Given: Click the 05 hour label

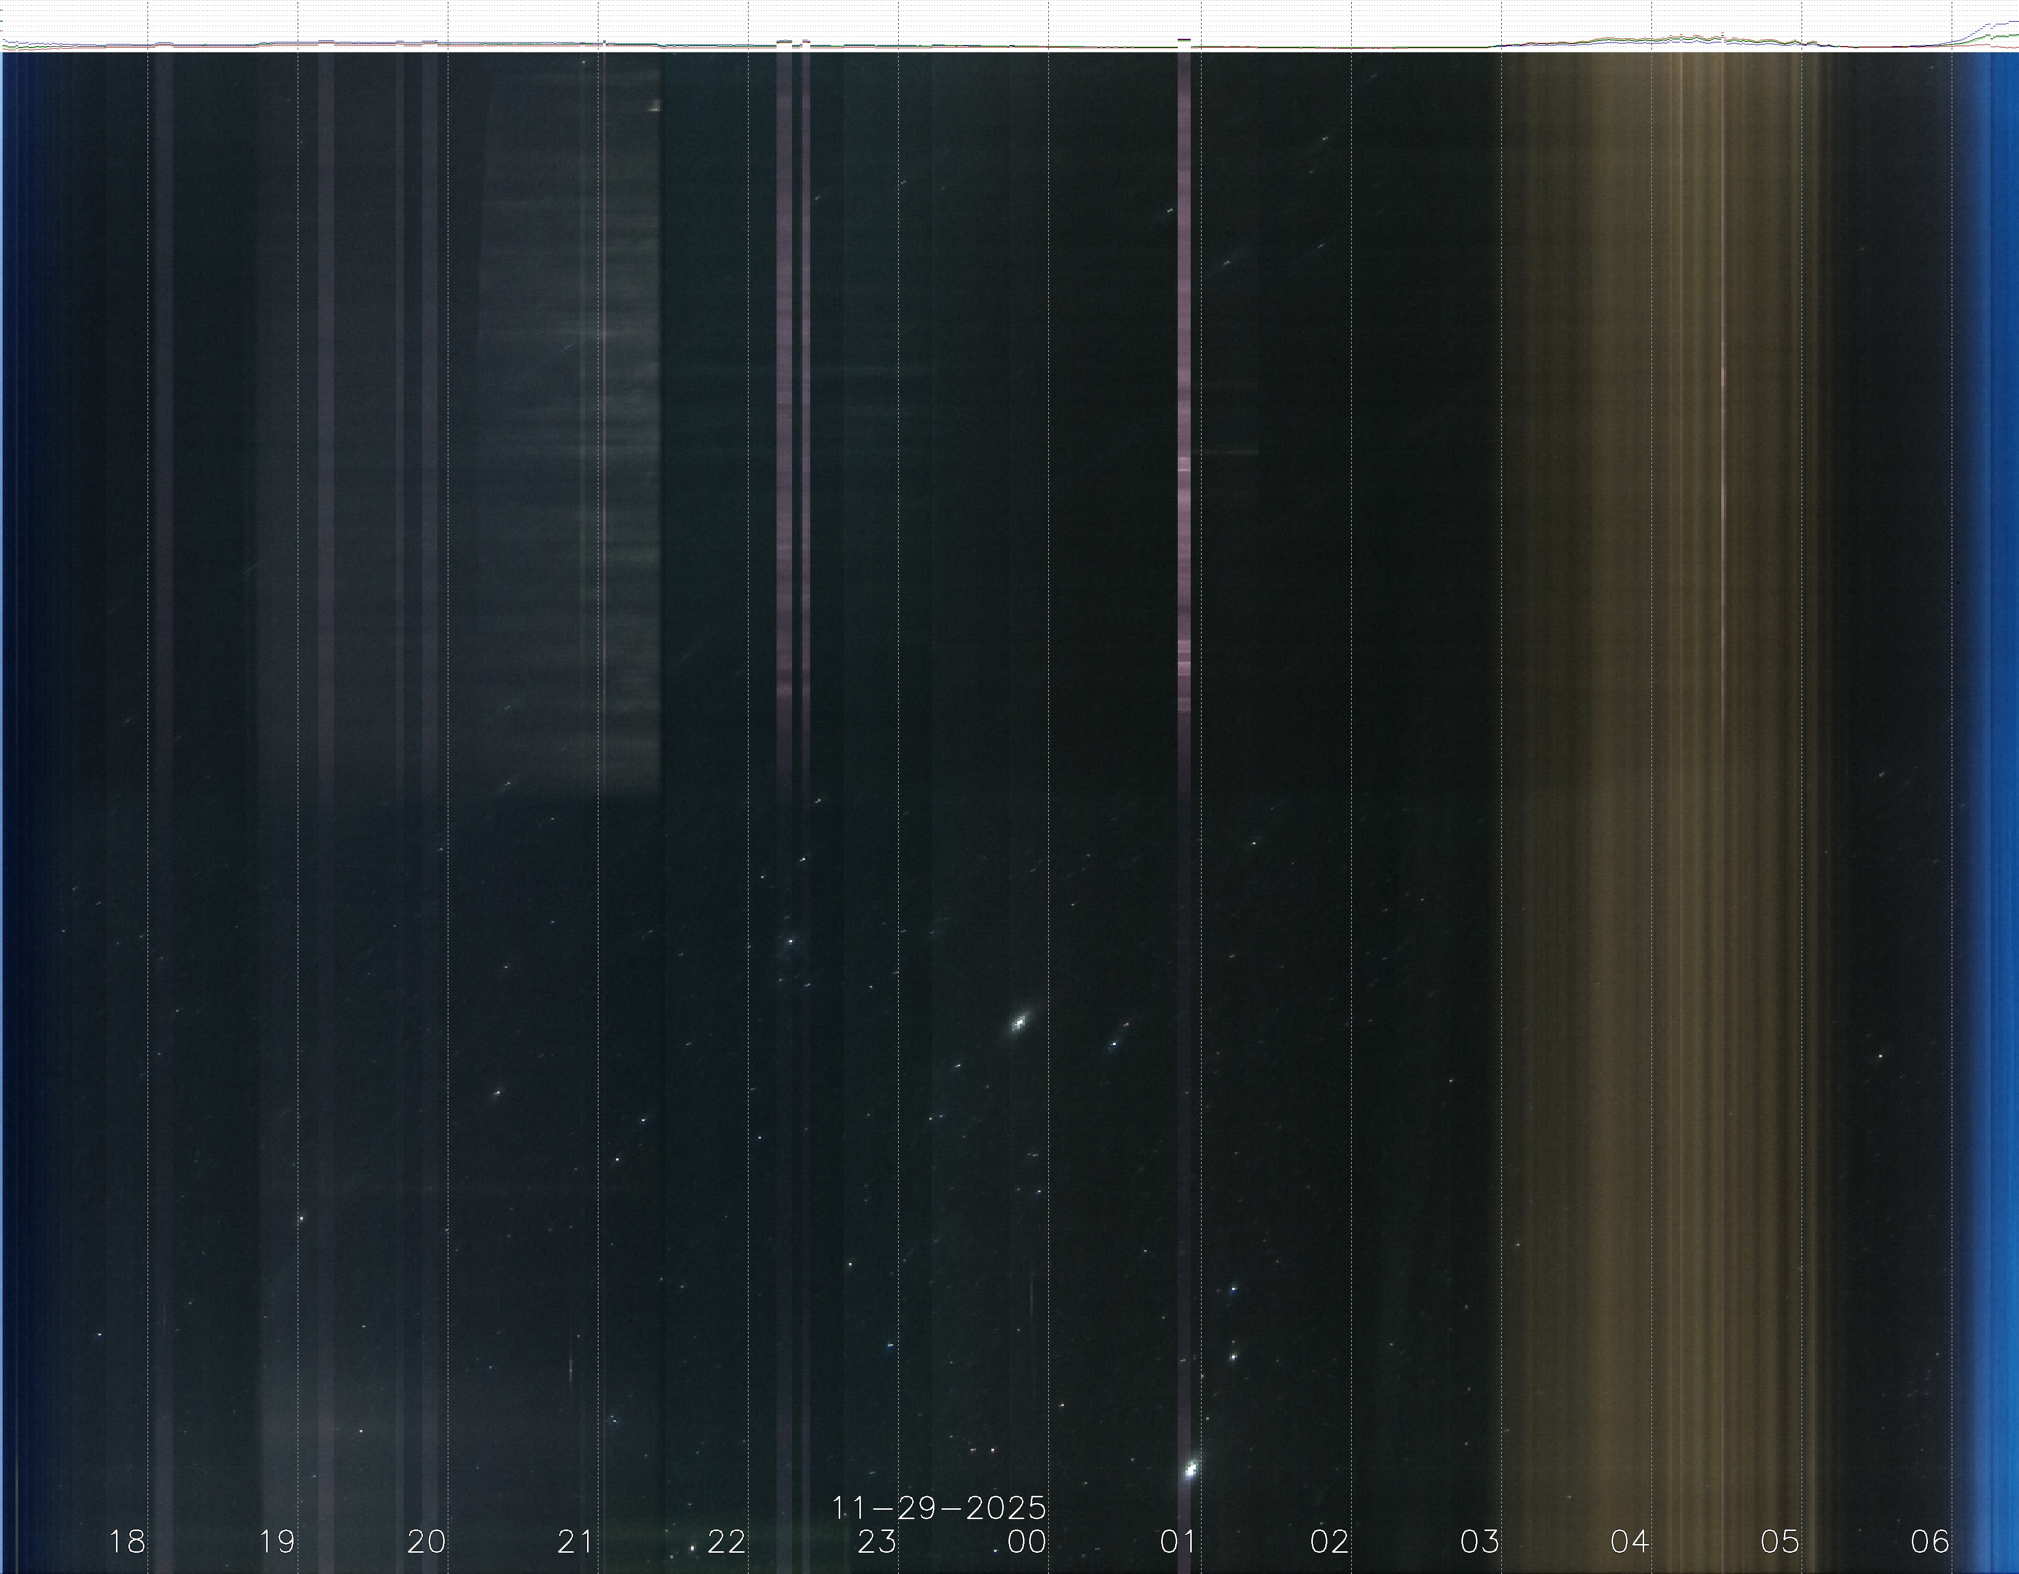Looking at the screenshot, I should (1780, 1541).
